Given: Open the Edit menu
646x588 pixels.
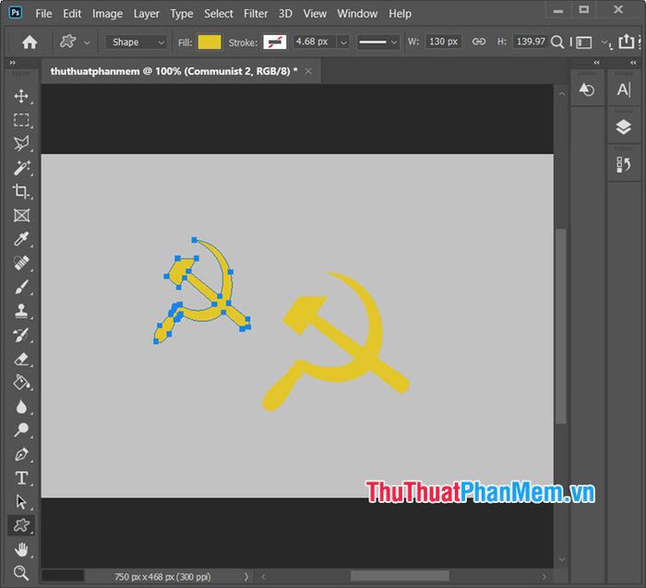Looking at the screenshot, I should 72,14.
